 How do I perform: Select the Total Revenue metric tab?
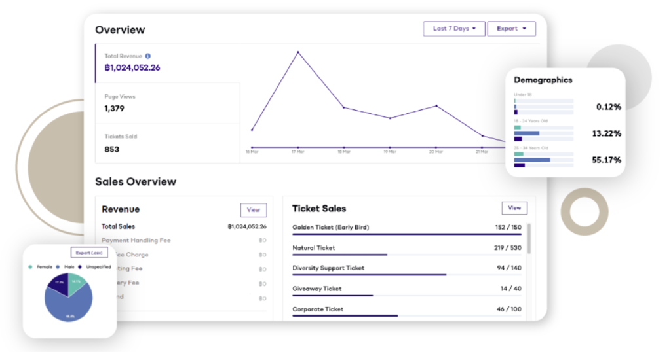click(167, 63)
